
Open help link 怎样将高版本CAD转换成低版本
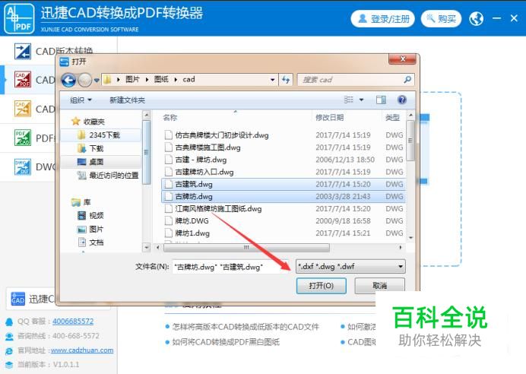pos(246,326)
